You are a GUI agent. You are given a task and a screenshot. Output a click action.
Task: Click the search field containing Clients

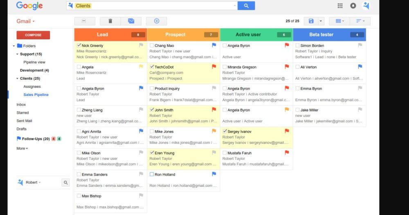click(151, 6)
